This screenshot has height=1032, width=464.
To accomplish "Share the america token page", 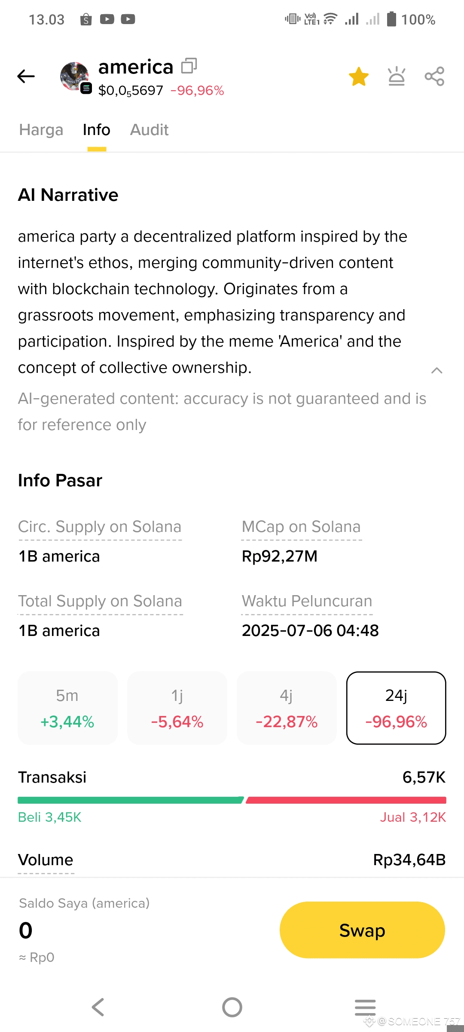I will [x=434, y=77].
